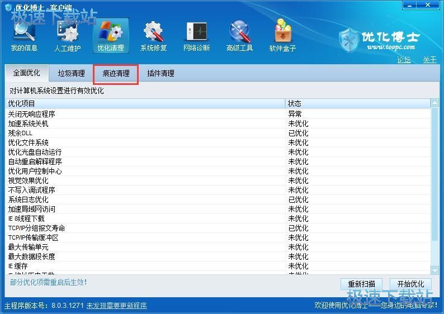Open the 人工维护 section icon
Viewport: 444px width, 314px height.
68,35
